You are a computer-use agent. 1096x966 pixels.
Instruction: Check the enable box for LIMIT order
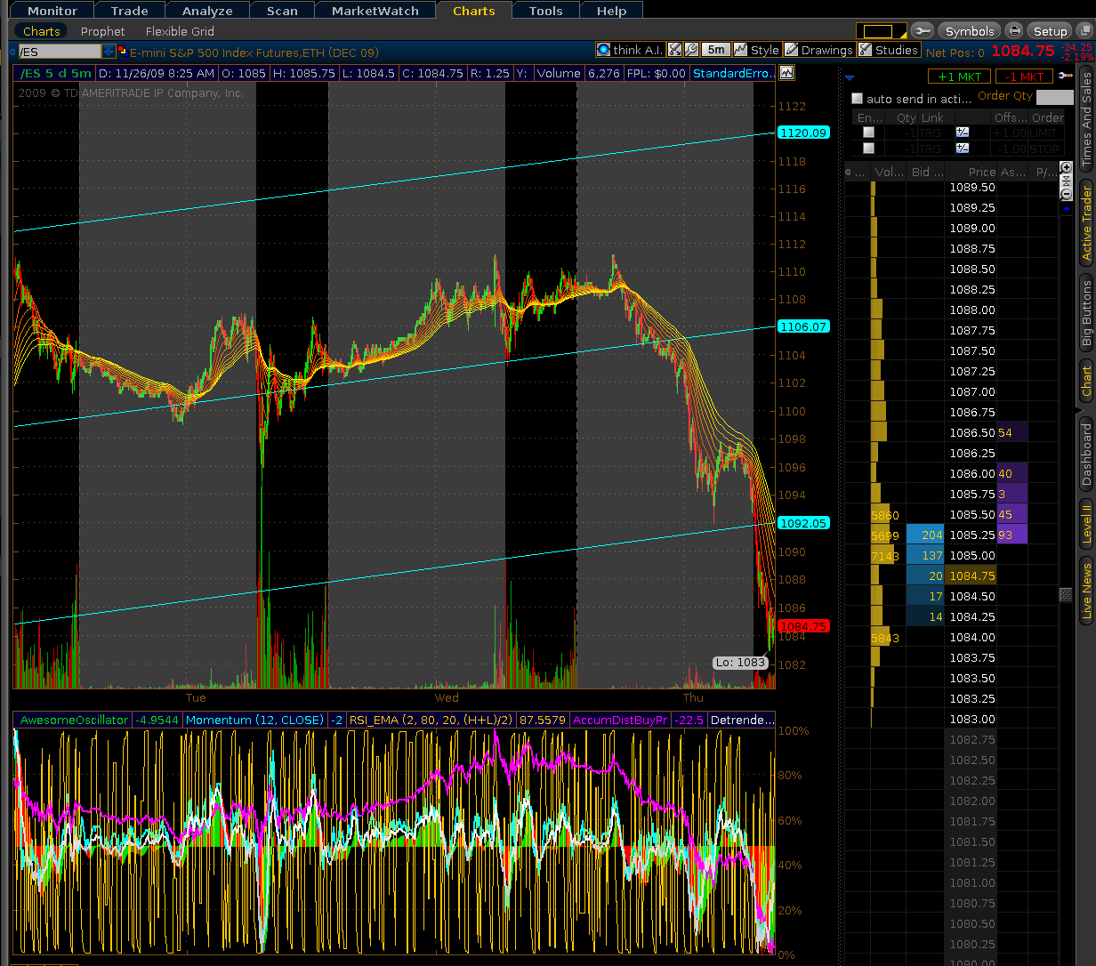coord(869,133)
